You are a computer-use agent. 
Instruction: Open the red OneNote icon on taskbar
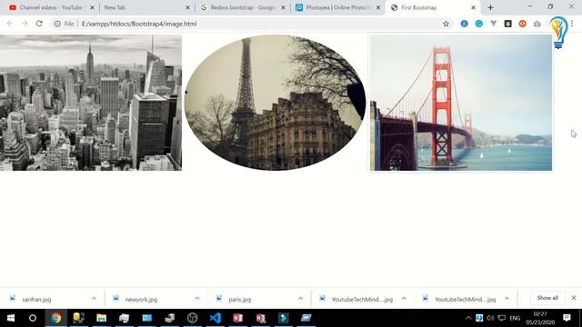click(x=238, y=318)
